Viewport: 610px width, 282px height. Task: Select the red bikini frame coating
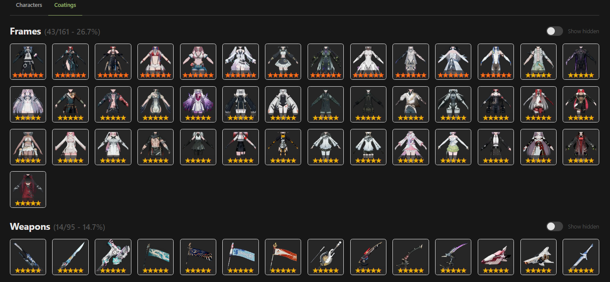[x=156, y=62]
